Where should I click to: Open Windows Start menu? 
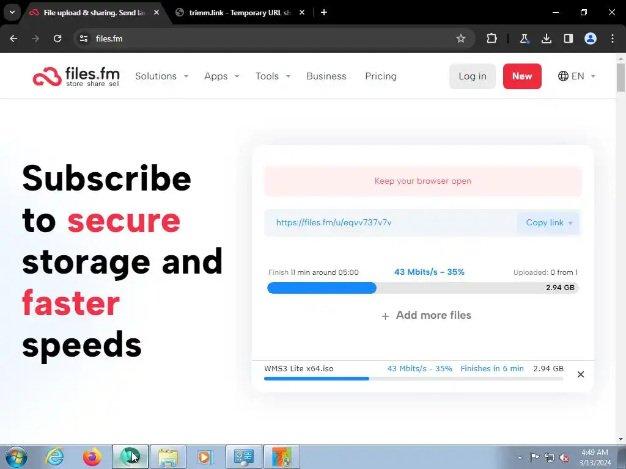(x=17, y=457)
